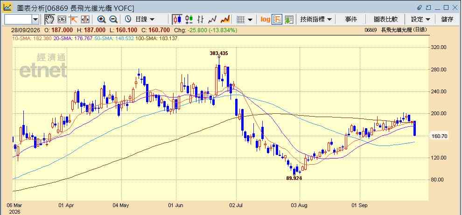Click the 303.435 high price marker

(219, 53)
